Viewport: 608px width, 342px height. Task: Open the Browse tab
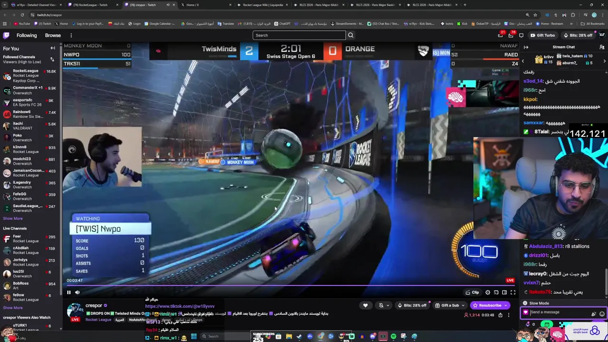point(53,35)
